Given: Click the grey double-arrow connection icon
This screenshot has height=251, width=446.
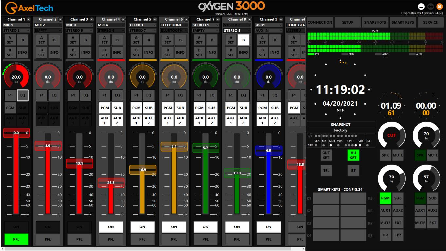Looking at the screenshot, I should pos(431,7).
